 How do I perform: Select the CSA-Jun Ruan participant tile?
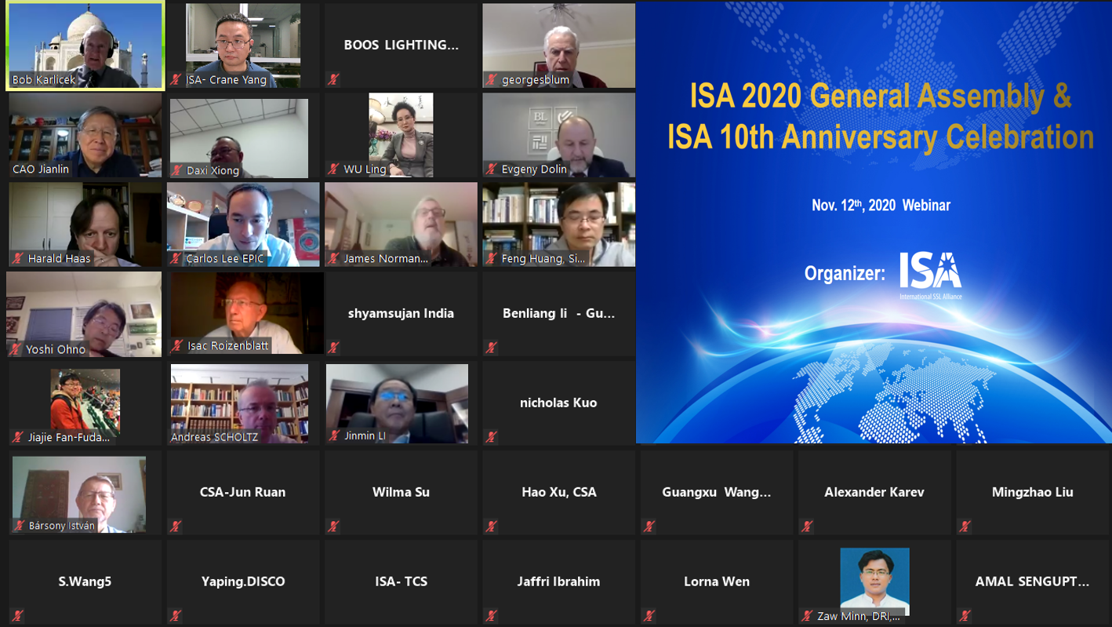242,492
